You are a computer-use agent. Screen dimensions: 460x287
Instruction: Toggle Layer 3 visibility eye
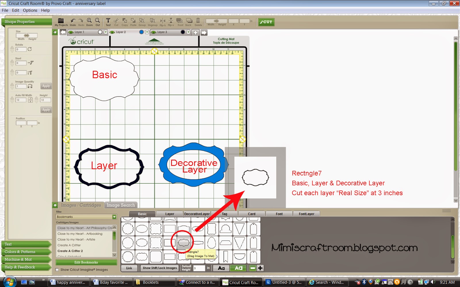click(154, 32)
